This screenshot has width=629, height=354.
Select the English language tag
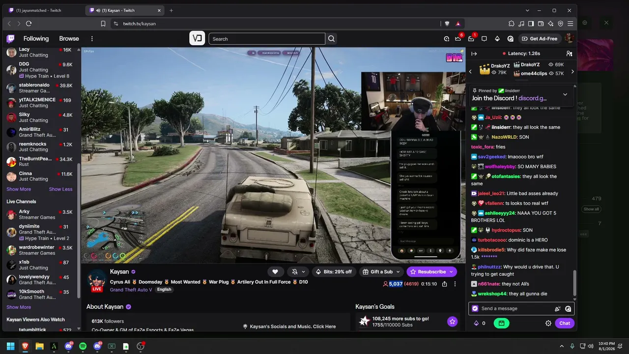pyautogui.click(x=164, y=290)
